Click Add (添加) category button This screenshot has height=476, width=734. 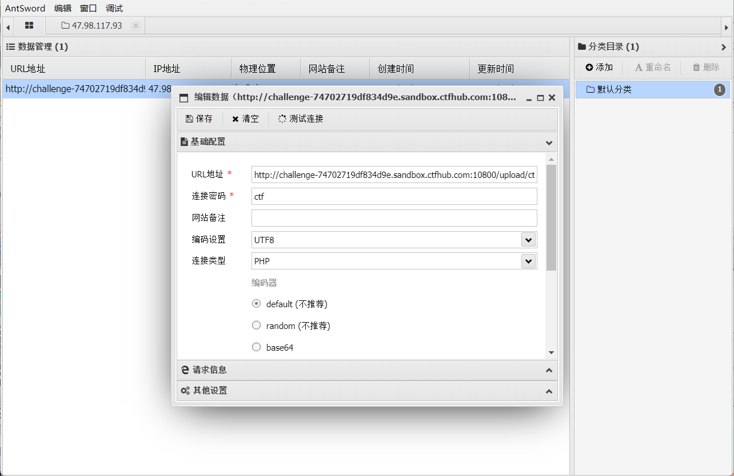click(x=599, y=68)
